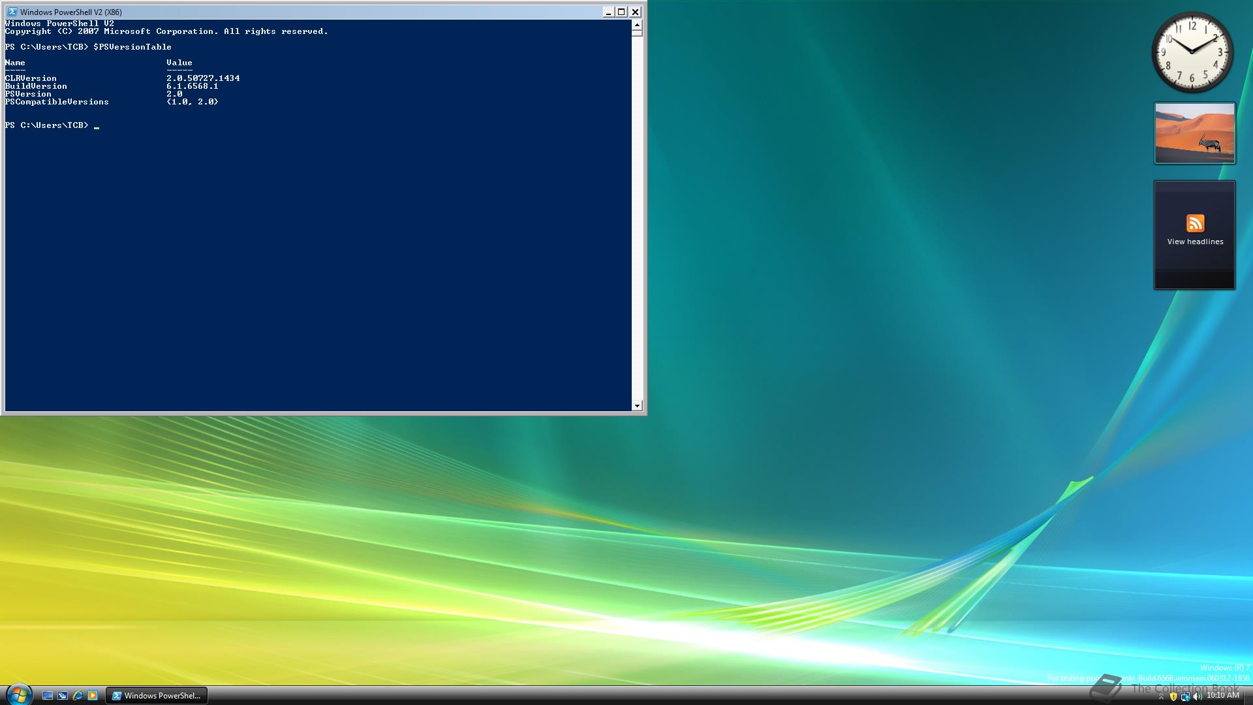Screen dimensions: 1253x705
Task: Open the volume speaker tray icon
Action: [x=1197, y=697]
